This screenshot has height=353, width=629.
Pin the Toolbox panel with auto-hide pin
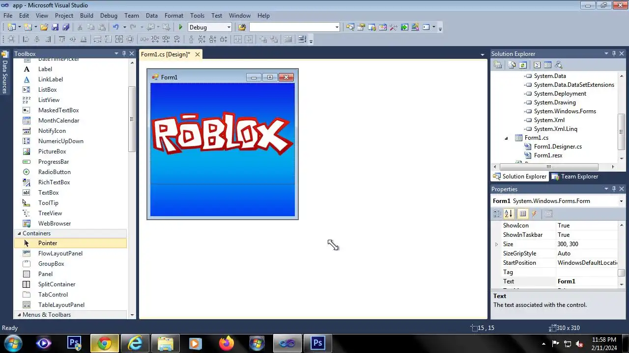pyautogui.click(x=124, y=53)
